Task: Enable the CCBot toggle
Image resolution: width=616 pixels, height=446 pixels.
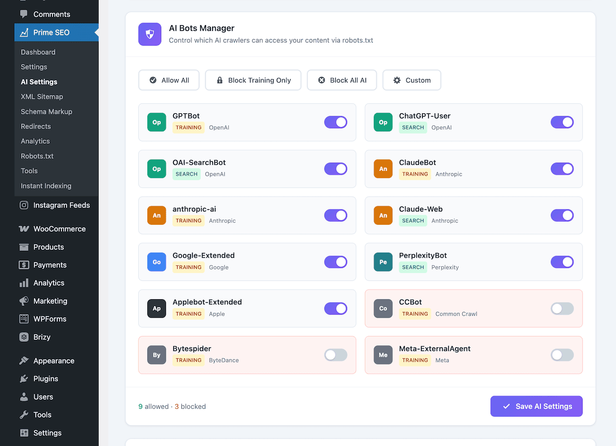Action: click(x=562, y=308)
